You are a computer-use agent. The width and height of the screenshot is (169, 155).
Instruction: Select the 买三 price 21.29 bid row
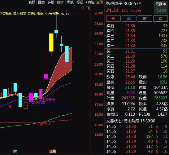(137, 61)
